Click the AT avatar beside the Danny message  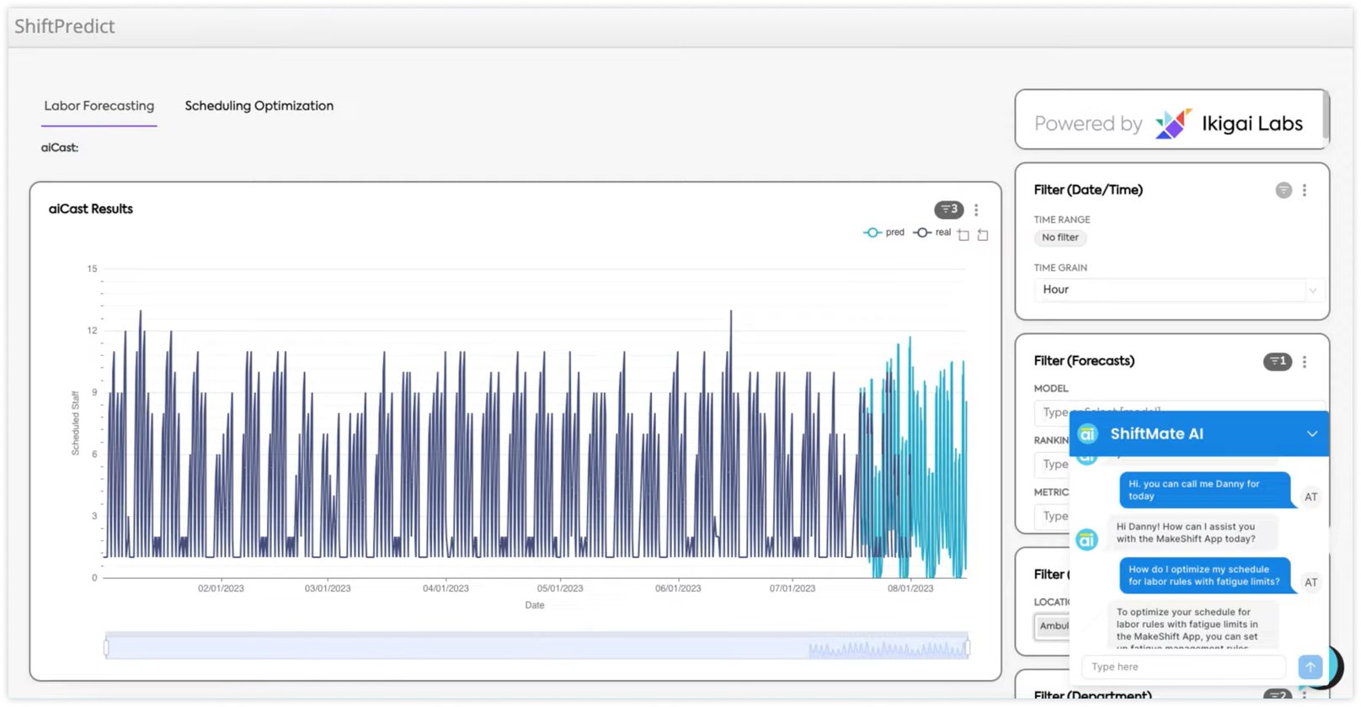1311,497
